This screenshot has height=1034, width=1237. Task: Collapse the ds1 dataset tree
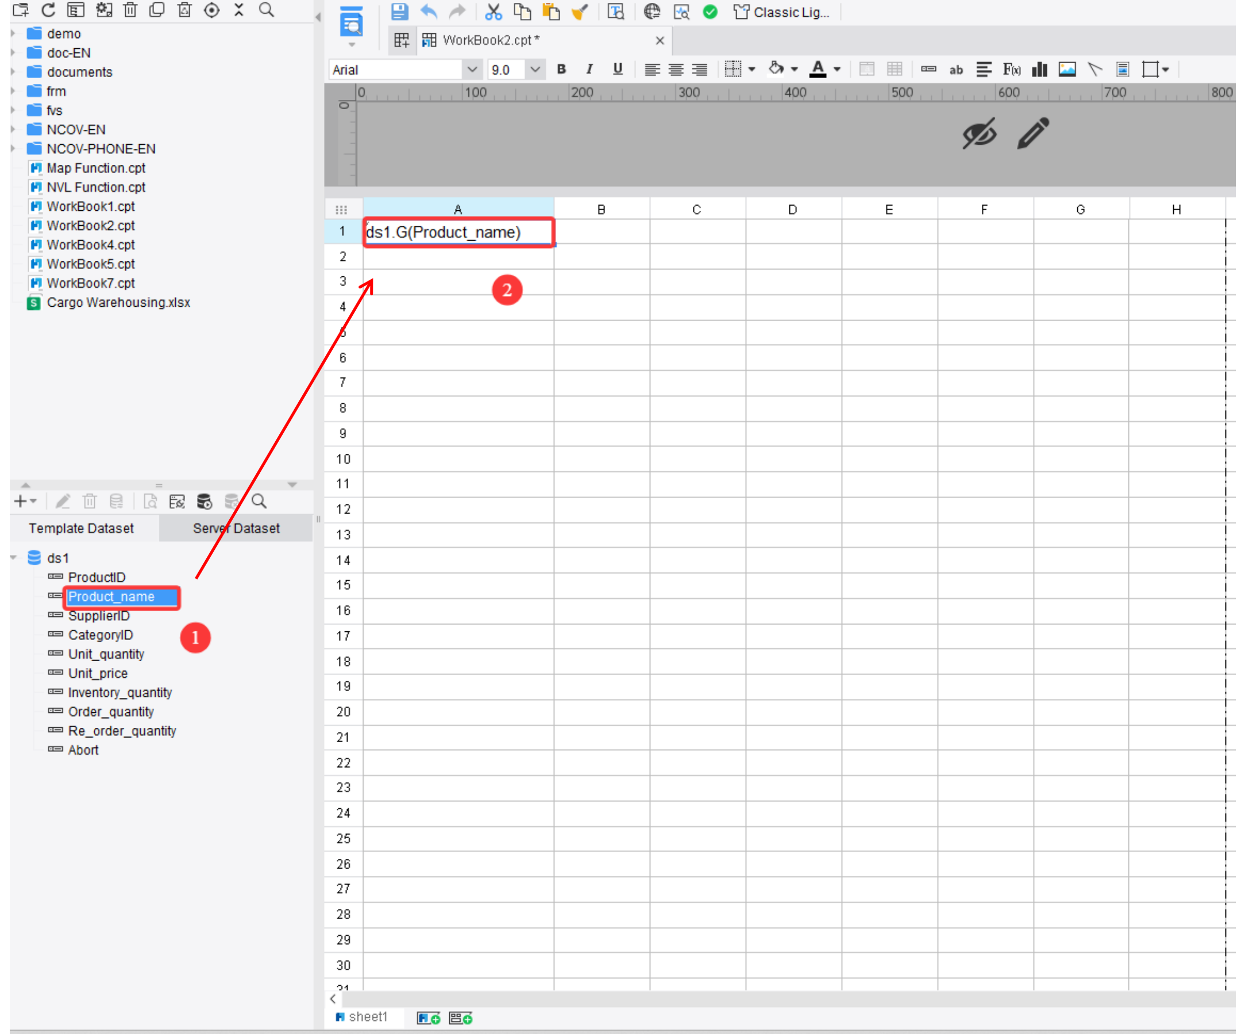coord(13,558)
